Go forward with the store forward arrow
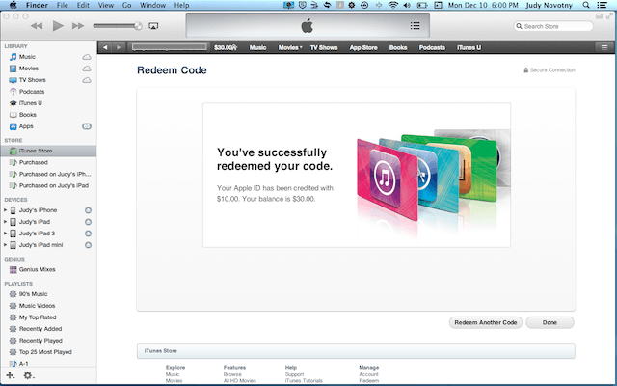The image size is (617, 386). (x=119, y=47)
